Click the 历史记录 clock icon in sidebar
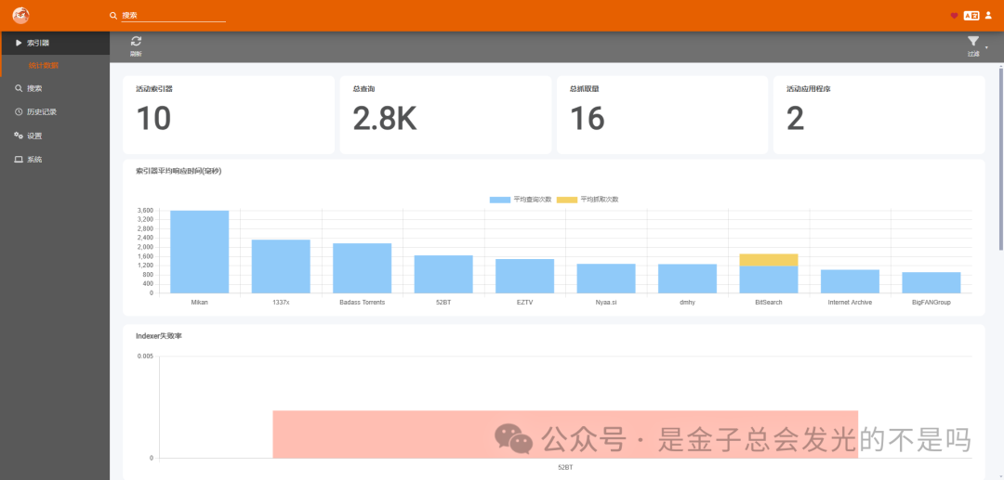1004x480 pixels. (x=19, y=112)
